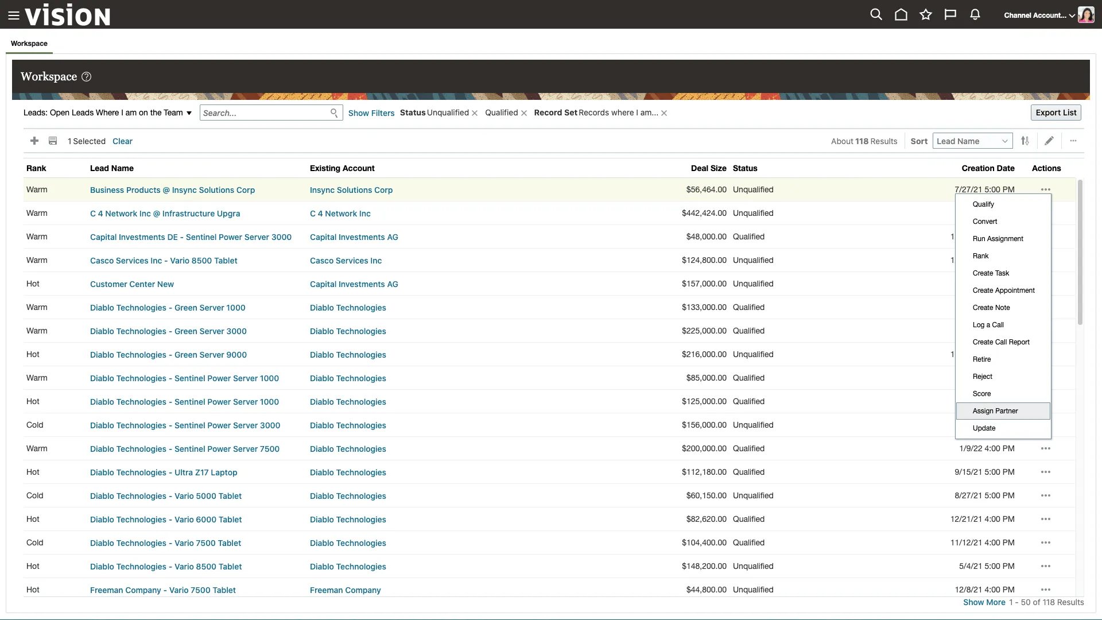Open the hamburger navigation menu

(x=14, y=15)
